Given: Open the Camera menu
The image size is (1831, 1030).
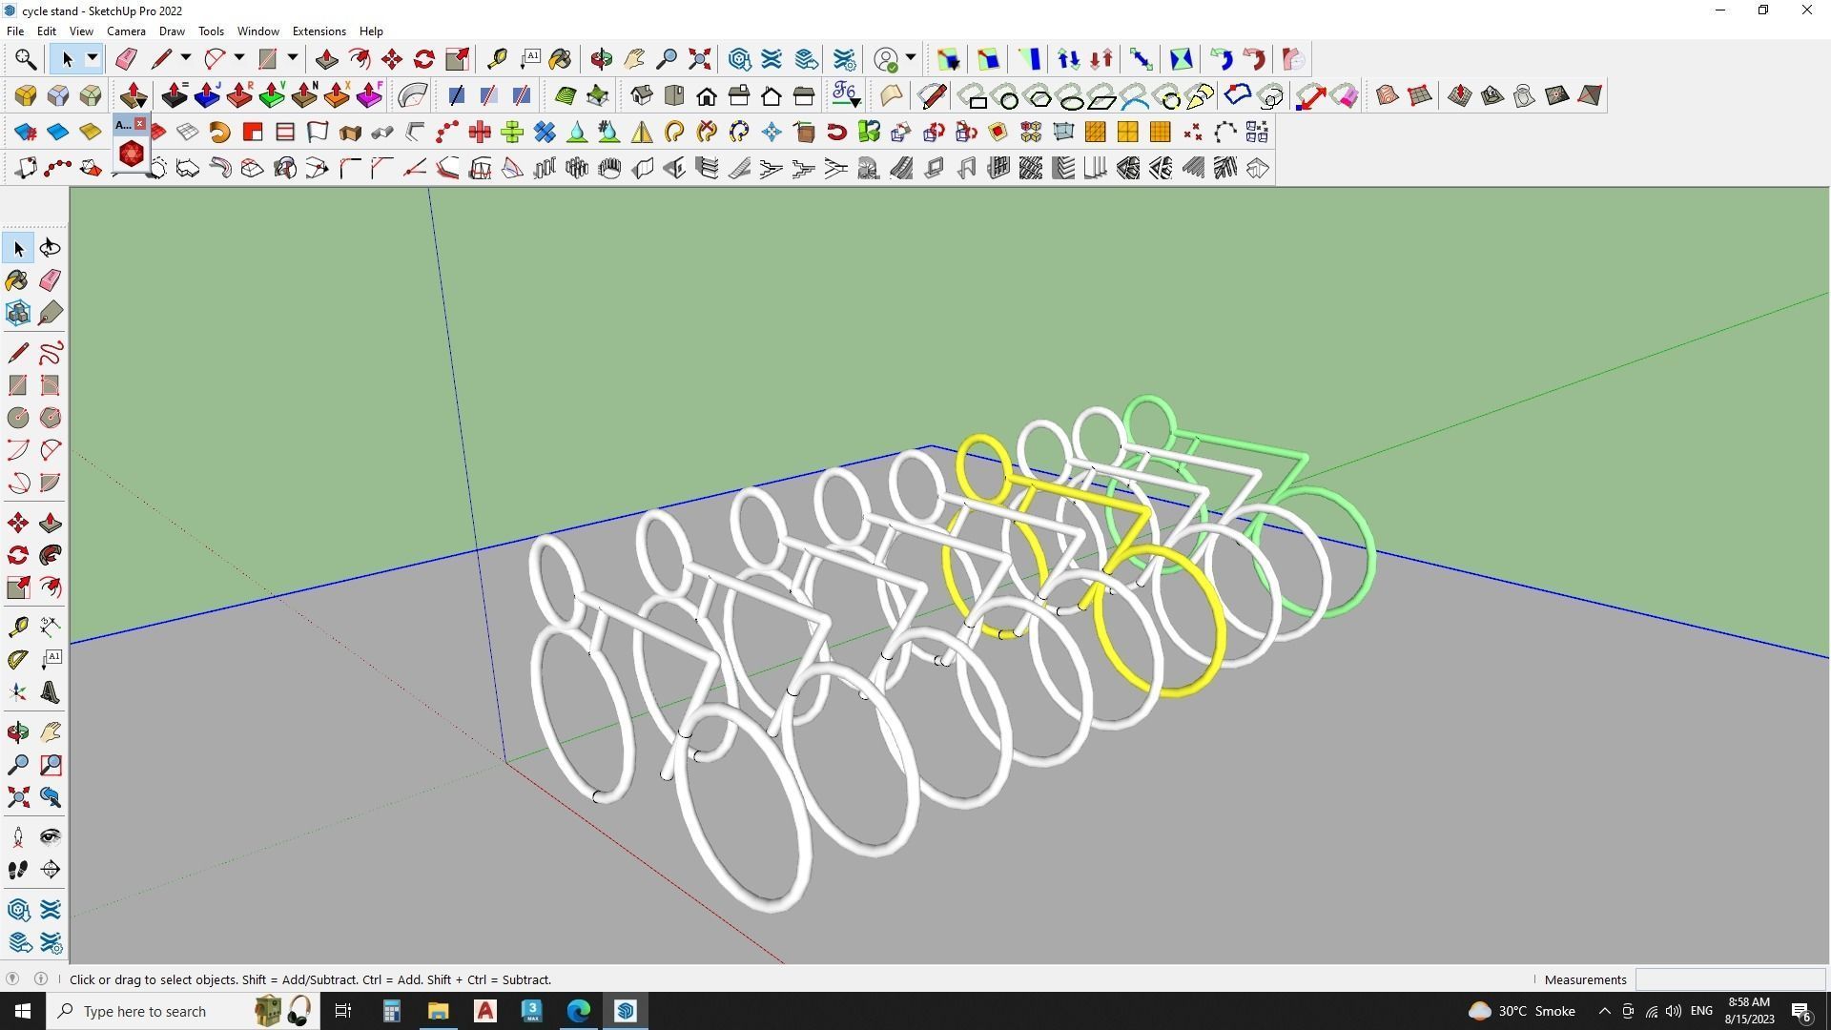Looking at the screenshot, I should (x=126, y=31).
